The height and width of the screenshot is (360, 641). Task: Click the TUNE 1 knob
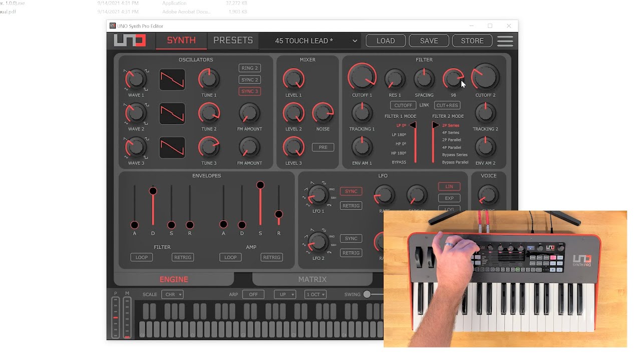tap(209, 79)
